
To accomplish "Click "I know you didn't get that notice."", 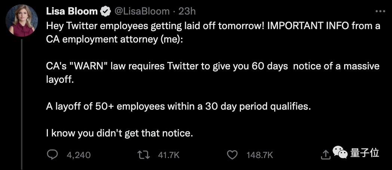I will 120,133.
